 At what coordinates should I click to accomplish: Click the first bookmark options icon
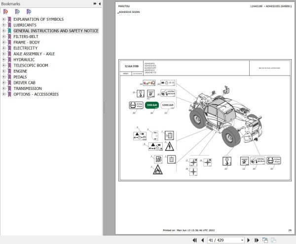[5, 12]
